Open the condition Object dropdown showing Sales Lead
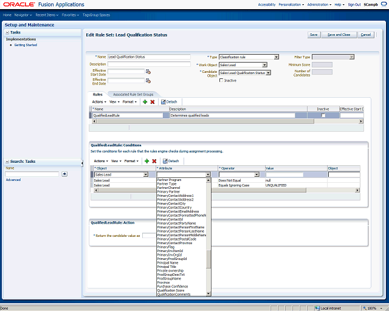This screenshot has width=389, height=311. (x=146, y=174)
